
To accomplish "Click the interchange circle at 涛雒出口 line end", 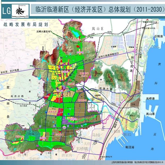I will (x=134, y=51).
